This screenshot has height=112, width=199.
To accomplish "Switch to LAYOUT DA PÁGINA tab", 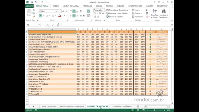I will click(x=71, y=6).
